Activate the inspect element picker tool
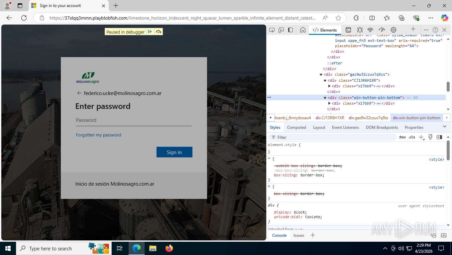452x255 pixels. point(272,30)
